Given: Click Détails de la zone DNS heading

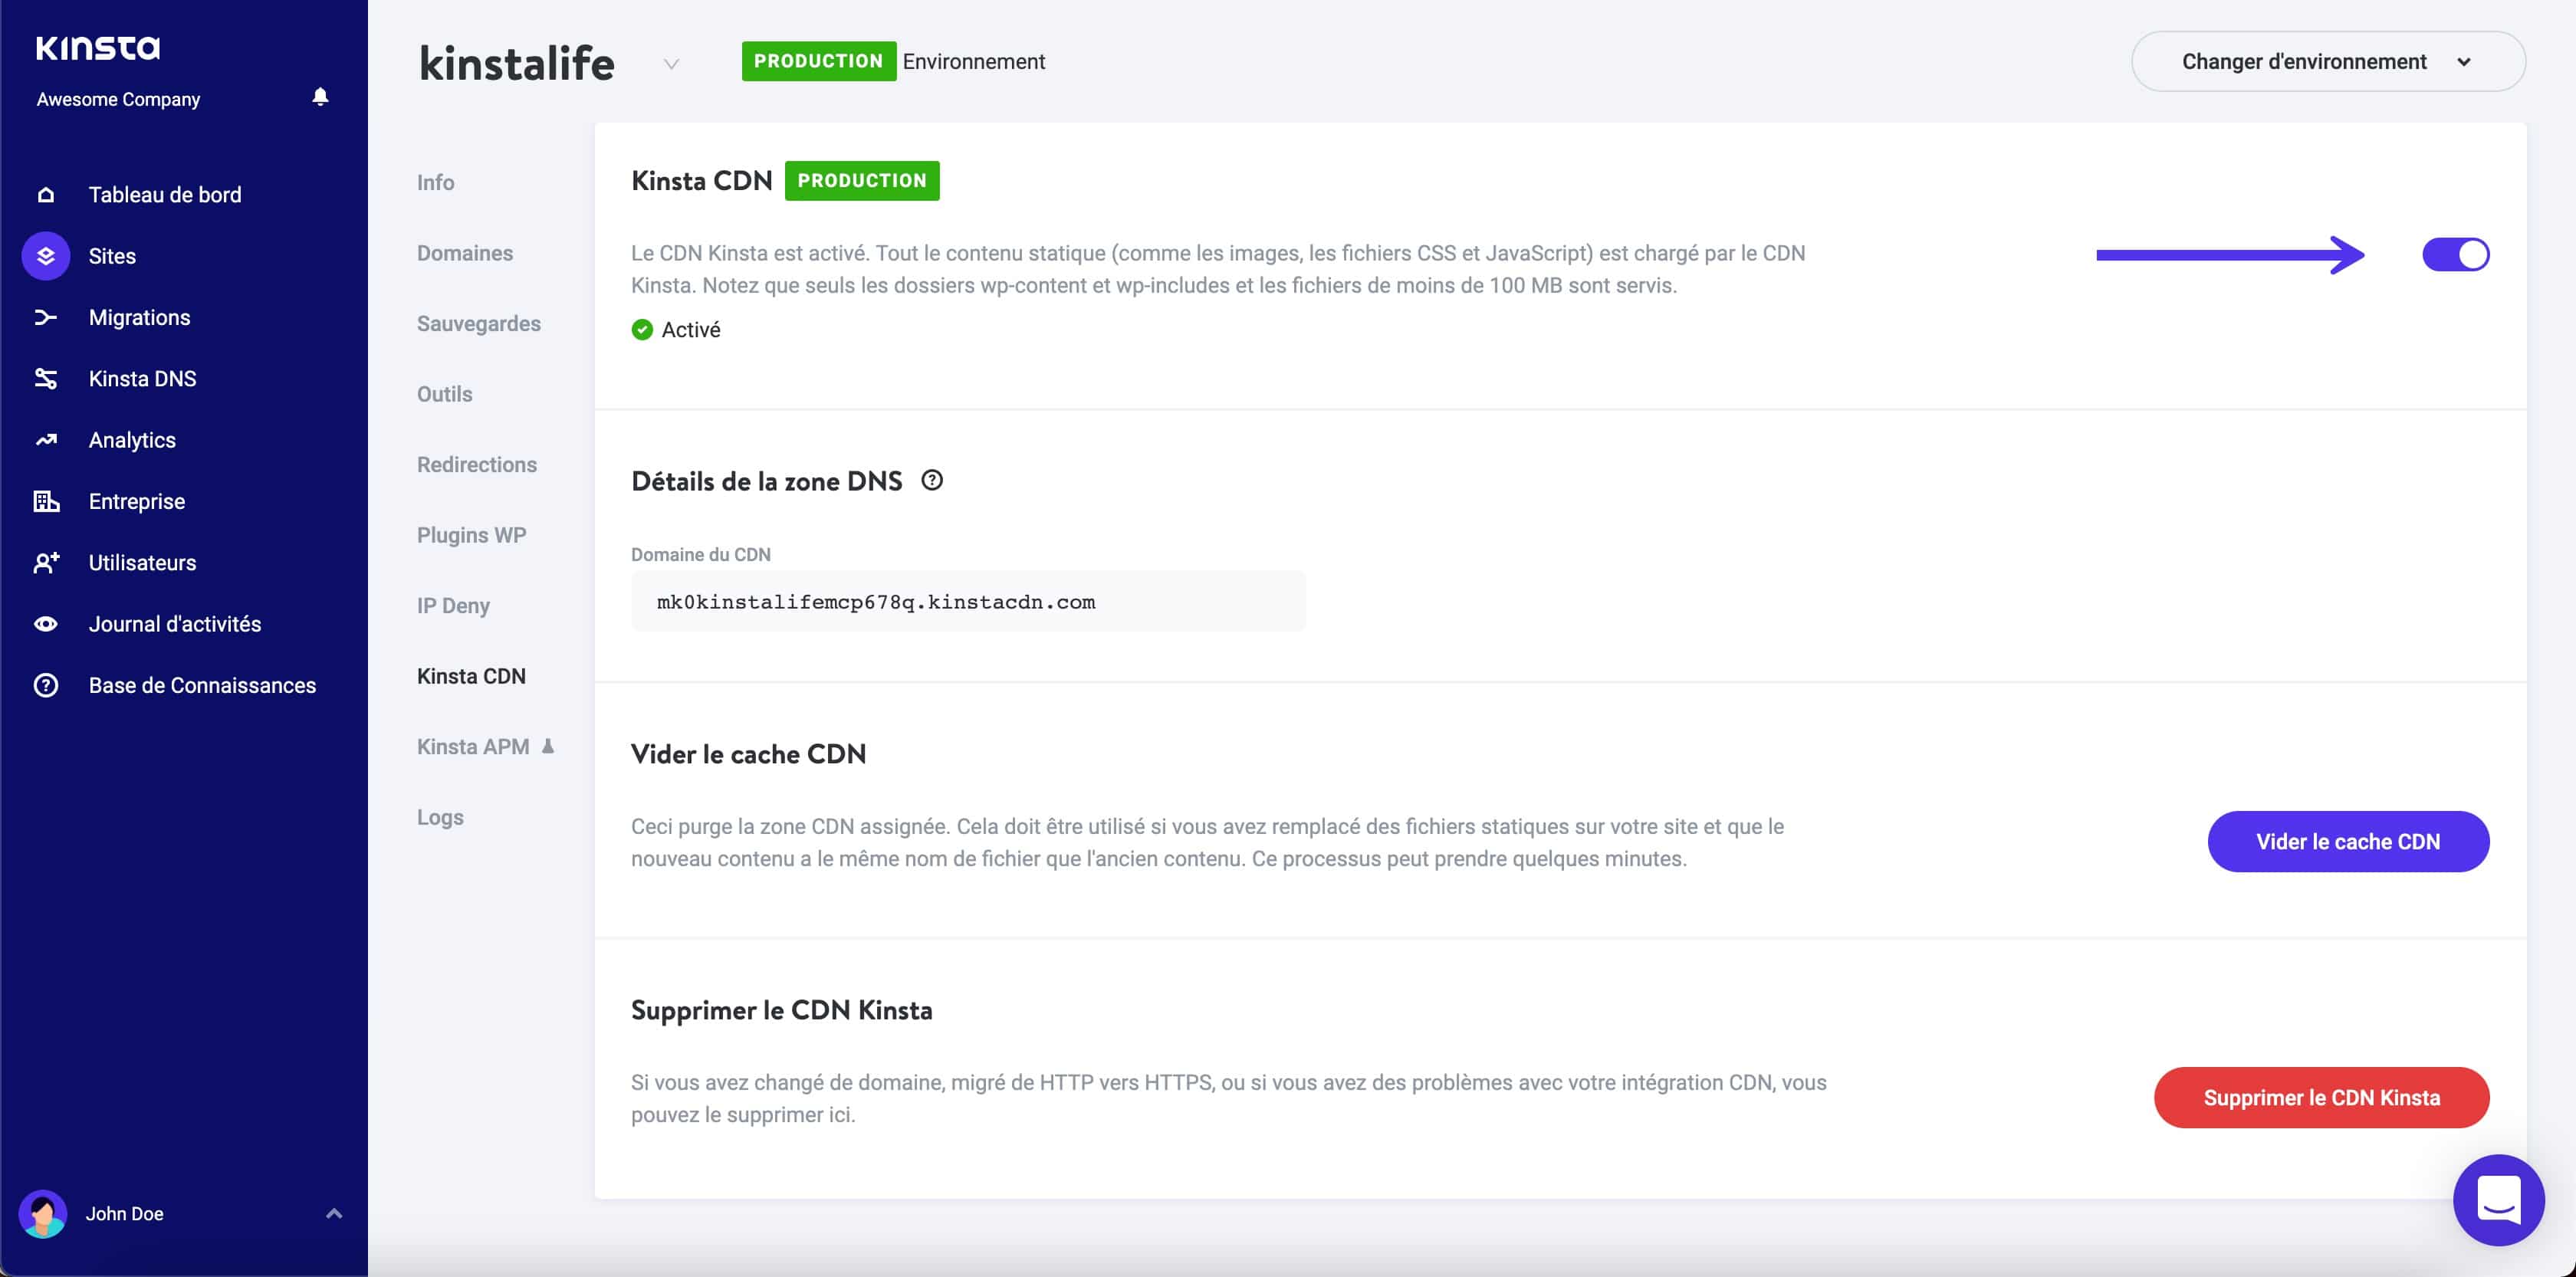Looking at the screenshot, I should tap(766, 482).
